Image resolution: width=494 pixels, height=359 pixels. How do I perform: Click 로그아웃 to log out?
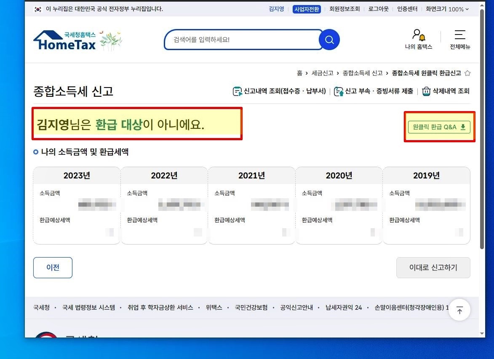click(378, 9)
